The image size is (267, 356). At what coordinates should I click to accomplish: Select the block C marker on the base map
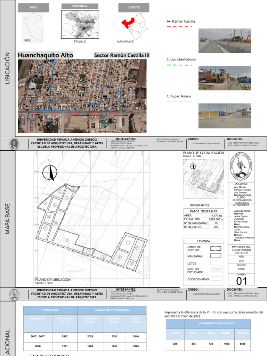(x=67, y=240)
